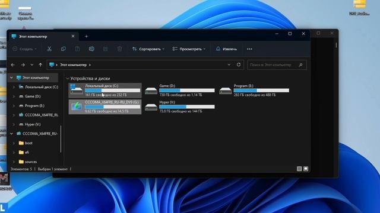The width and height of the screenshot is (380, 213).
Task: Click 'Выбран 1 элемент' in status bar
Action: click(53, 169)
